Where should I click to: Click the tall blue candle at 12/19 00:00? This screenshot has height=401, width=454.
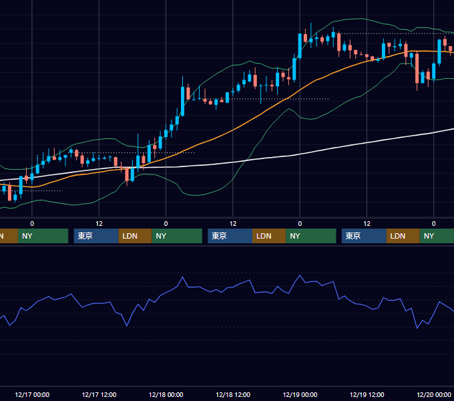300,46
